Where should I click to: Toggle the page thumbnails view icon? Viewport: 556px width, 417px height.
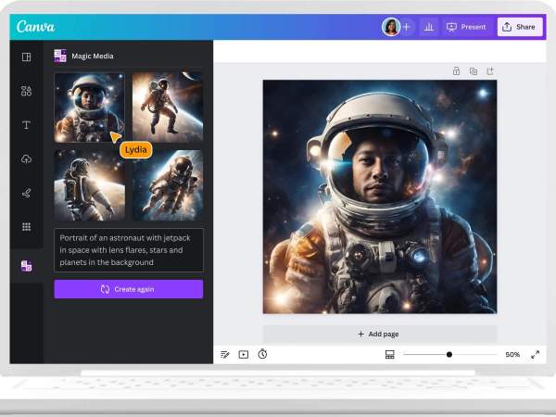point(390,354)
